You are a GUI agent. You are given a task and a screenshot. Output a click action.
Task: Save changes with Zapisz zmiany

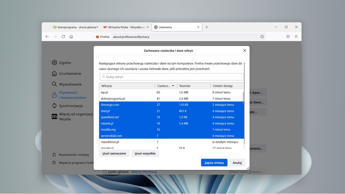click(214, 162)
